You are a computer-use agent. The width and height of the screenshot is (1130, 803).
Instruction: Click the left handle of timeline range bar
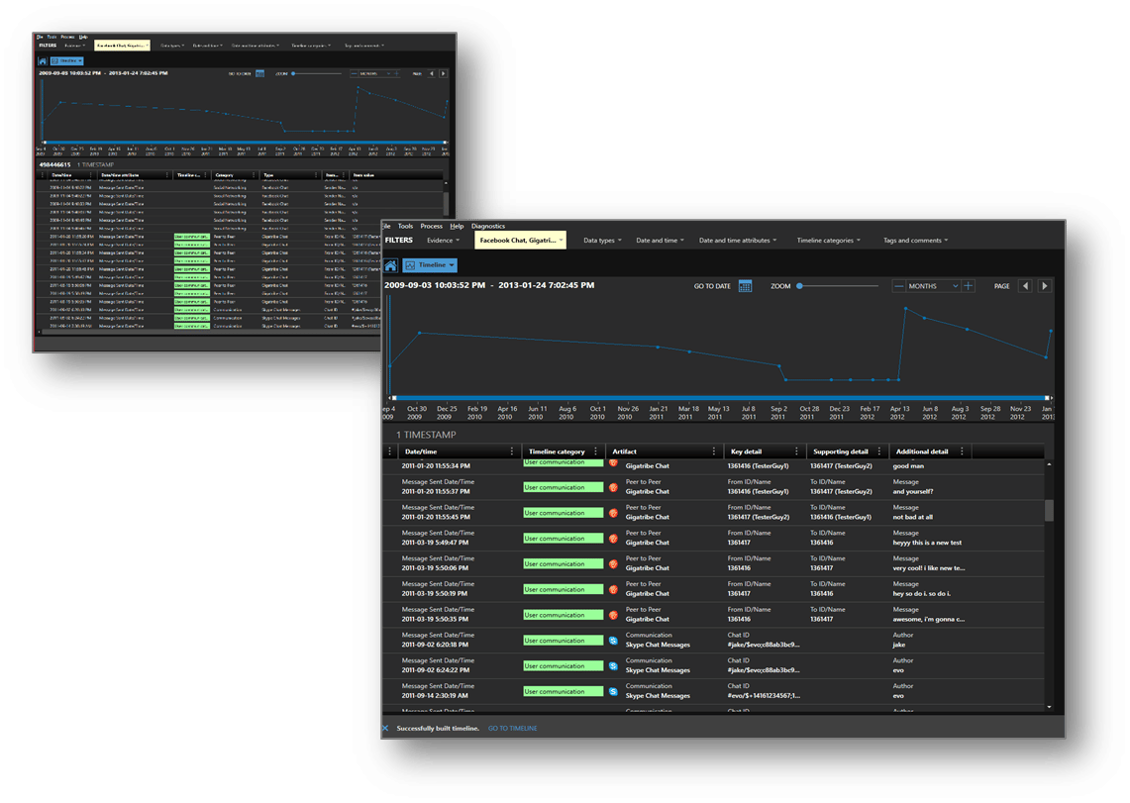393,397
